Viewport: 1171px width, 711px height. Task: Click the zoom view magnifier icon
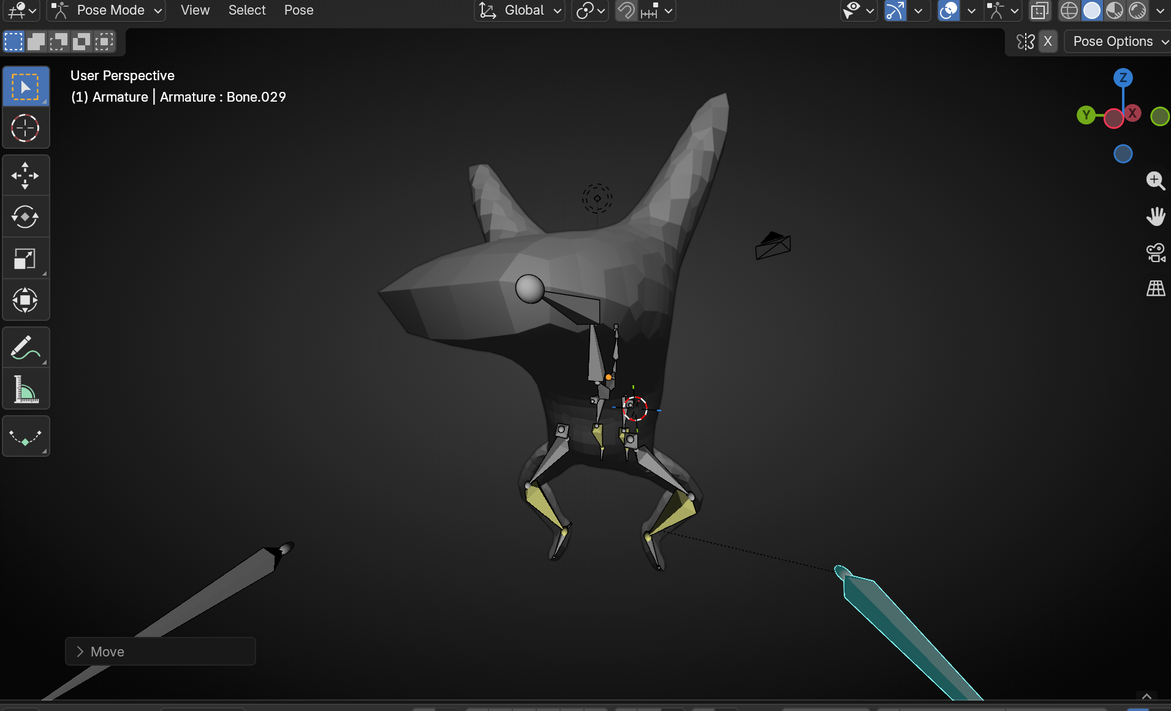(x=1156, y=181)
